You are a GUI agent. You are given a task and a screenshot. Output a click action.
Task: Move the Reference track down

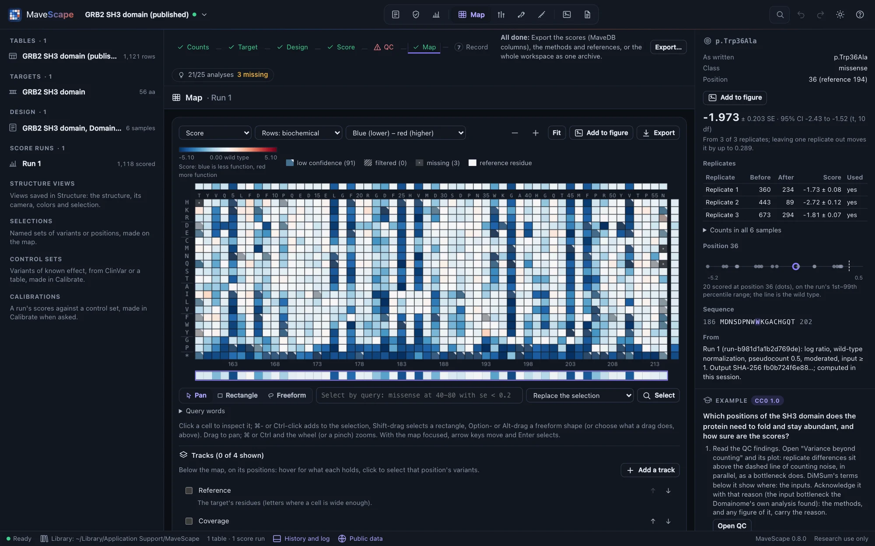668,491
